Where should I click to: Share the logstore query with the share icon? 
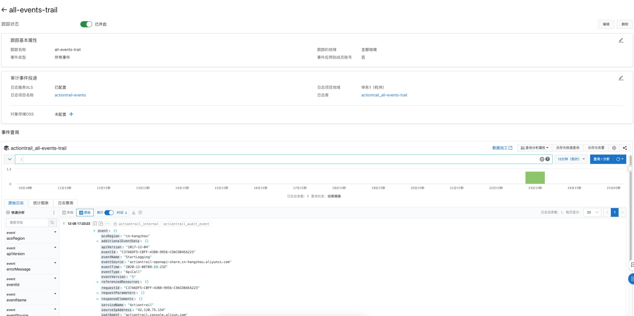(625, 148)
